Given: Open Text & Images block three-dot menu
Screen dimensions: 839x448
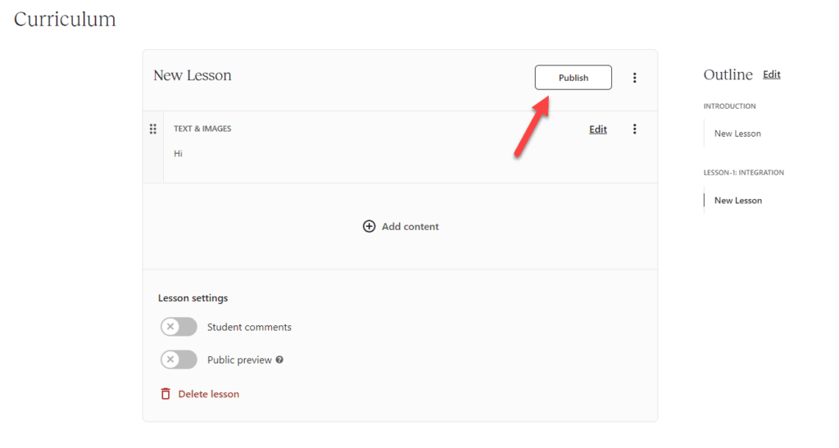Looking at the screenshot, I should [635, 129].
